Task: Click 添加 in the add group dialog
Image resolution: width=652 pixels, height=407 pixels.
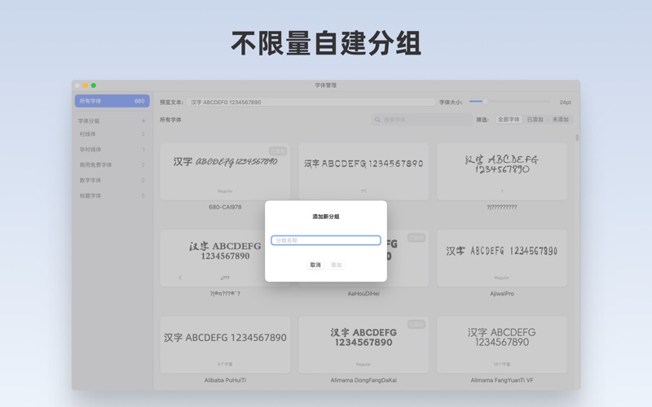Action: click(336, 265)
